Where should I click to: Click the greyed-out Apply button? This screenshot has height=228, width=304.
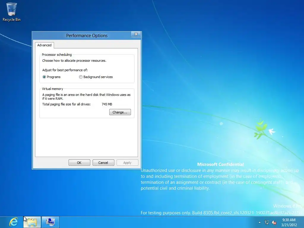[x=127, y=163]
